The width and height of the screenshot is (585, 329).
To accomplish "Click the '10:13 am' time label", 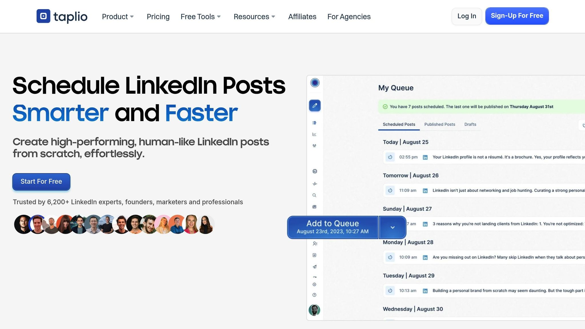I will [408, 291].
